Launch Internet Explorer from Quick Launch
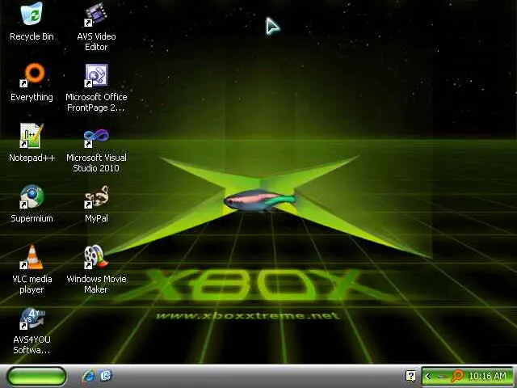517x388 pixels. pos(88,376)
